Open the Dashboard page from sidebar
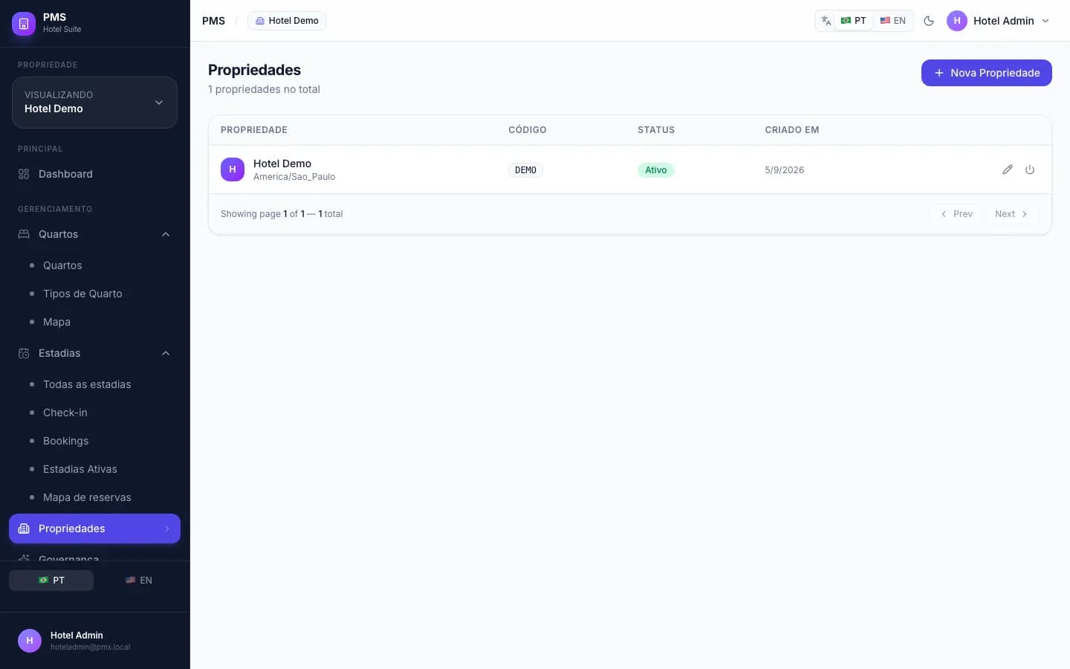Screen dimensions: 1070x669 (94, 174)
